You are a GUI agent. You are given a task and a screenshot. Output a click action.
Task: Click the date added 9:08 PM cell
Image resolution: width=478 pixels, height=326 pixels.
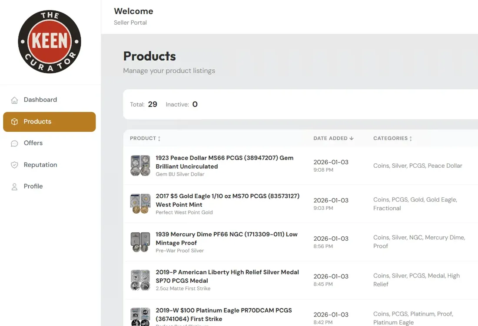331,166
